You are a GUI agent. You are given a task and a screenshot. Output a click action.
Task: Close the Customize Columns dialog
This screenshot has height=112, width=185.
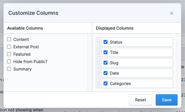point(172,13)
